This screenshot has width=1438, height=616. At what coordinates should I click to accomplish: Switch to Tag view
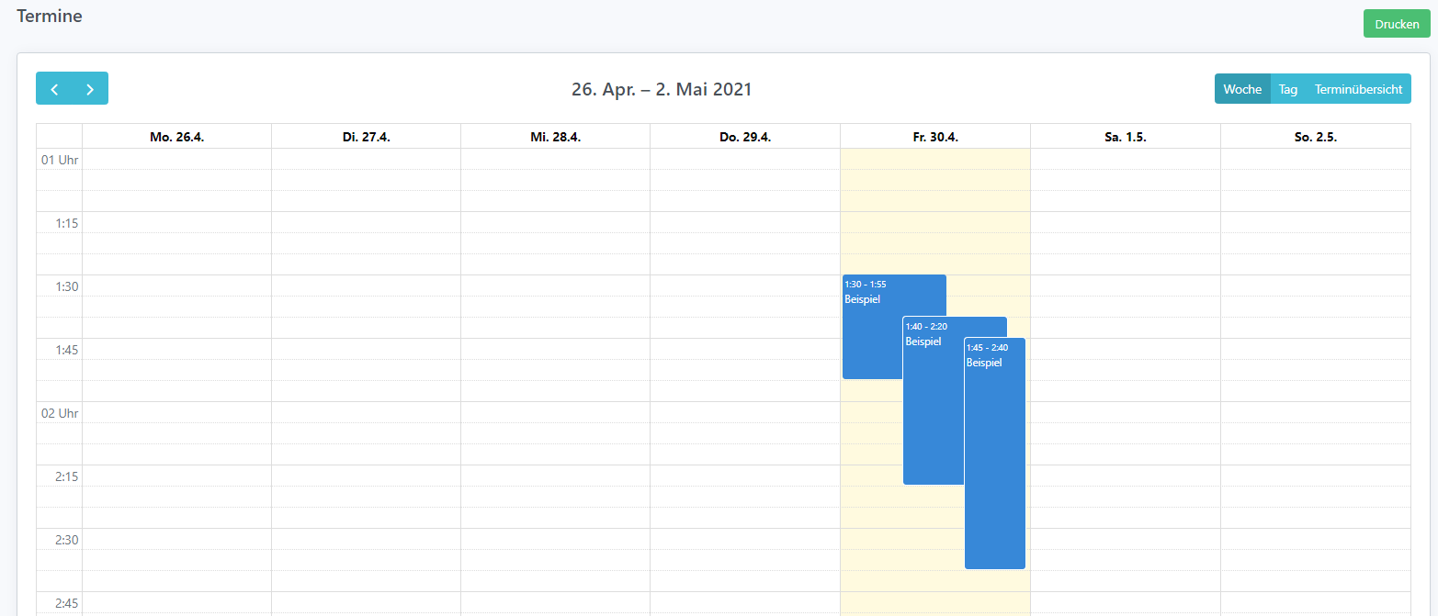[x=1288, y=89]
